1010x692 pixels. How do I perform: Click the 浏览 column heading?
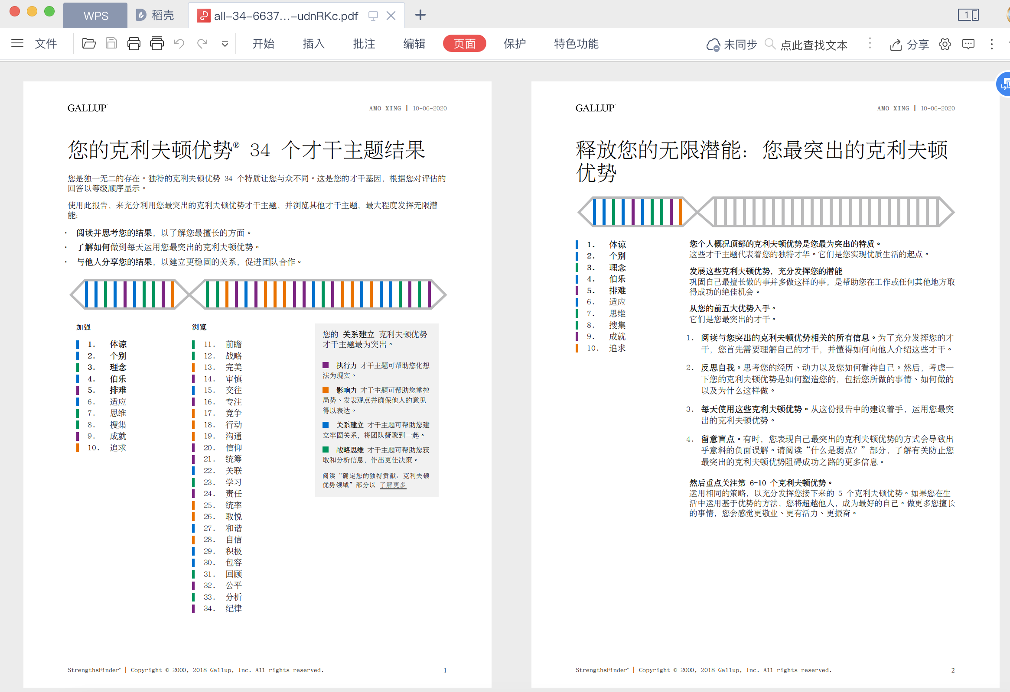click(199, 327)
